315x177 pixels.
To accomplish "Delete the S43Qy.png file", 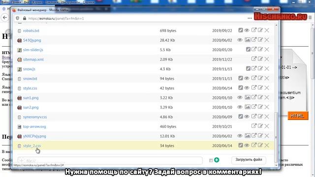I will point(267,40).
